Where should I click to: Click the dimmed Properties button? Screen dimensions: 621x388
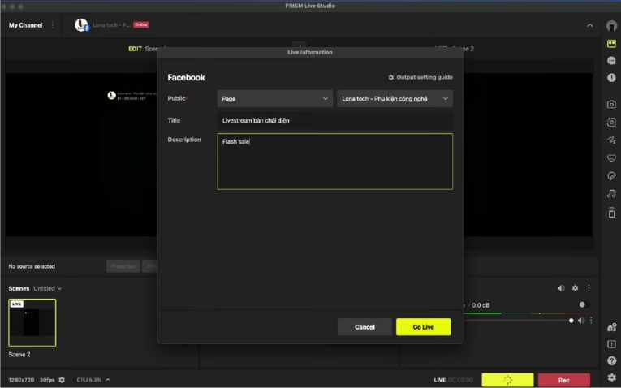(123, 266)
